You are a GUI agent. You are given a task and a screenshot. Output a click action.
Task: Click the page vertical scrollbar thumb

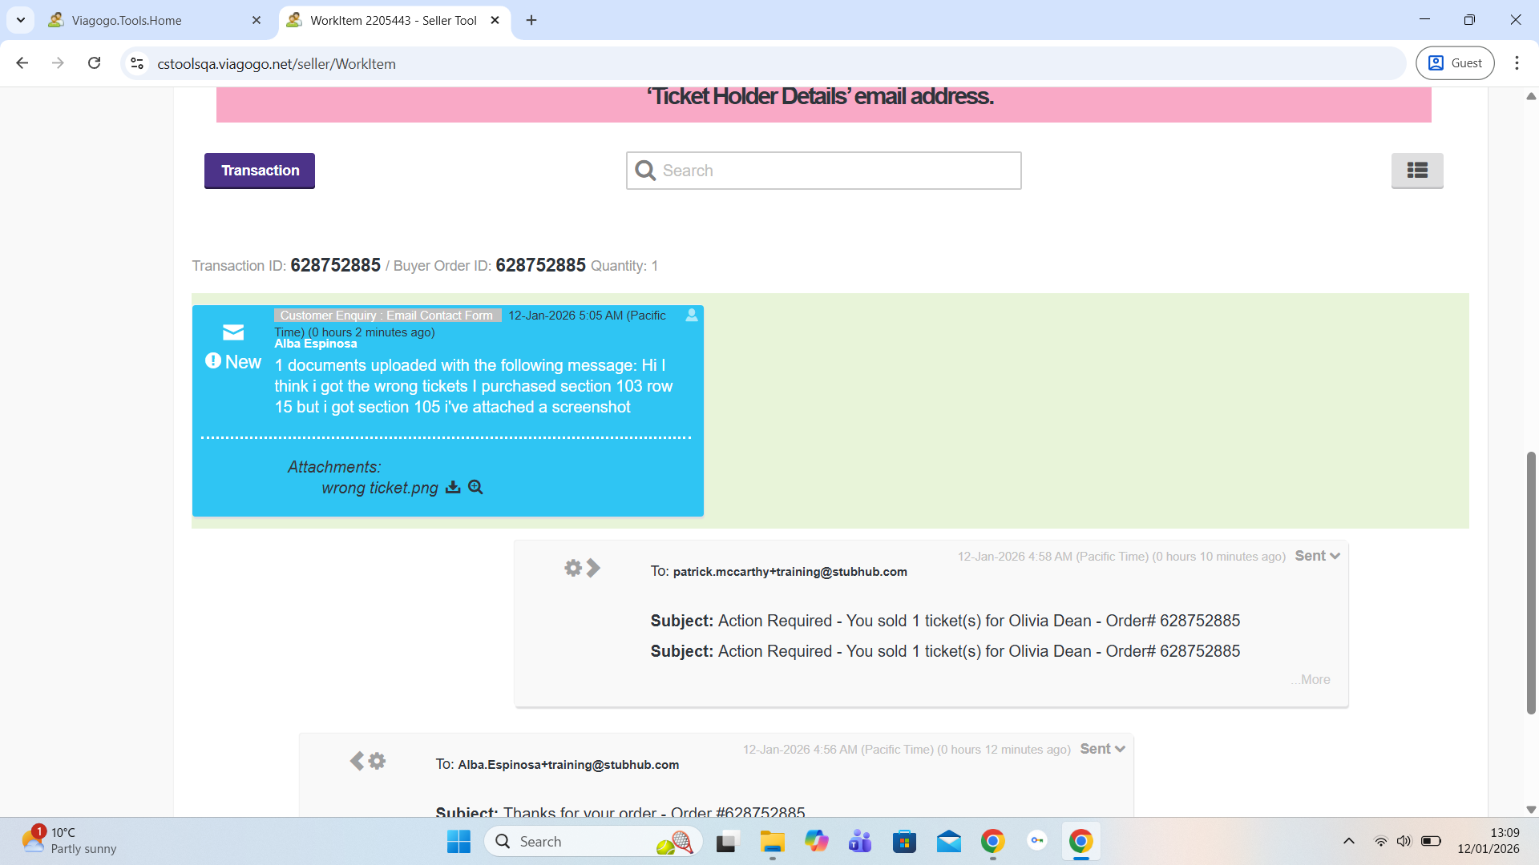point(1530,582)
